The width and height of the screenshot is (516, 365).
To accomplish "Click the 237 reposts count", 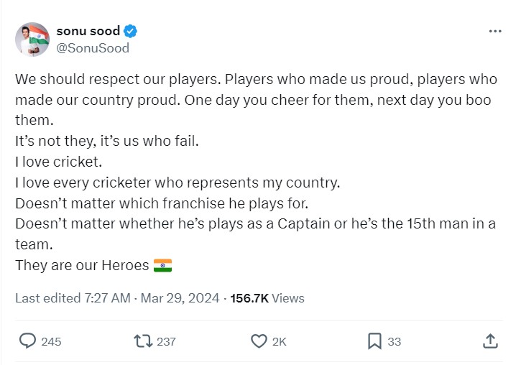I will coord(166,342).
